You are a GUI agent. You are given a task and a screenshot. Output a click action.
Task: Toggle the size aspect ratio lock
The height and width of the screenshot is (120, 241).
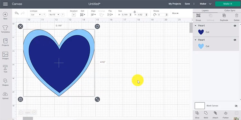135,12
